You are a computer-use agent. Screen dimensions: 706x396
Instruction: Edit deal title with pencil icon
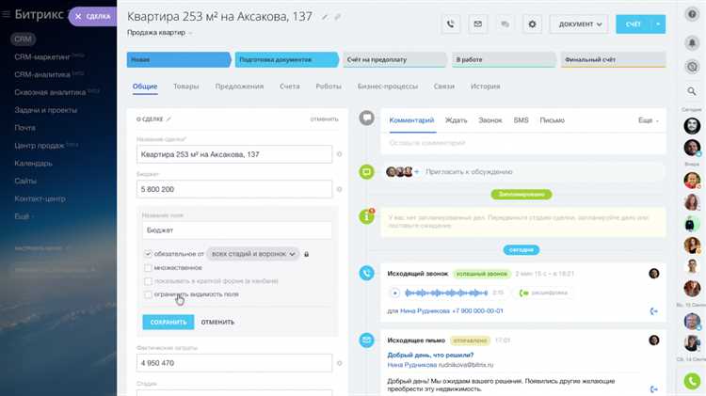[x=324, y=17]
